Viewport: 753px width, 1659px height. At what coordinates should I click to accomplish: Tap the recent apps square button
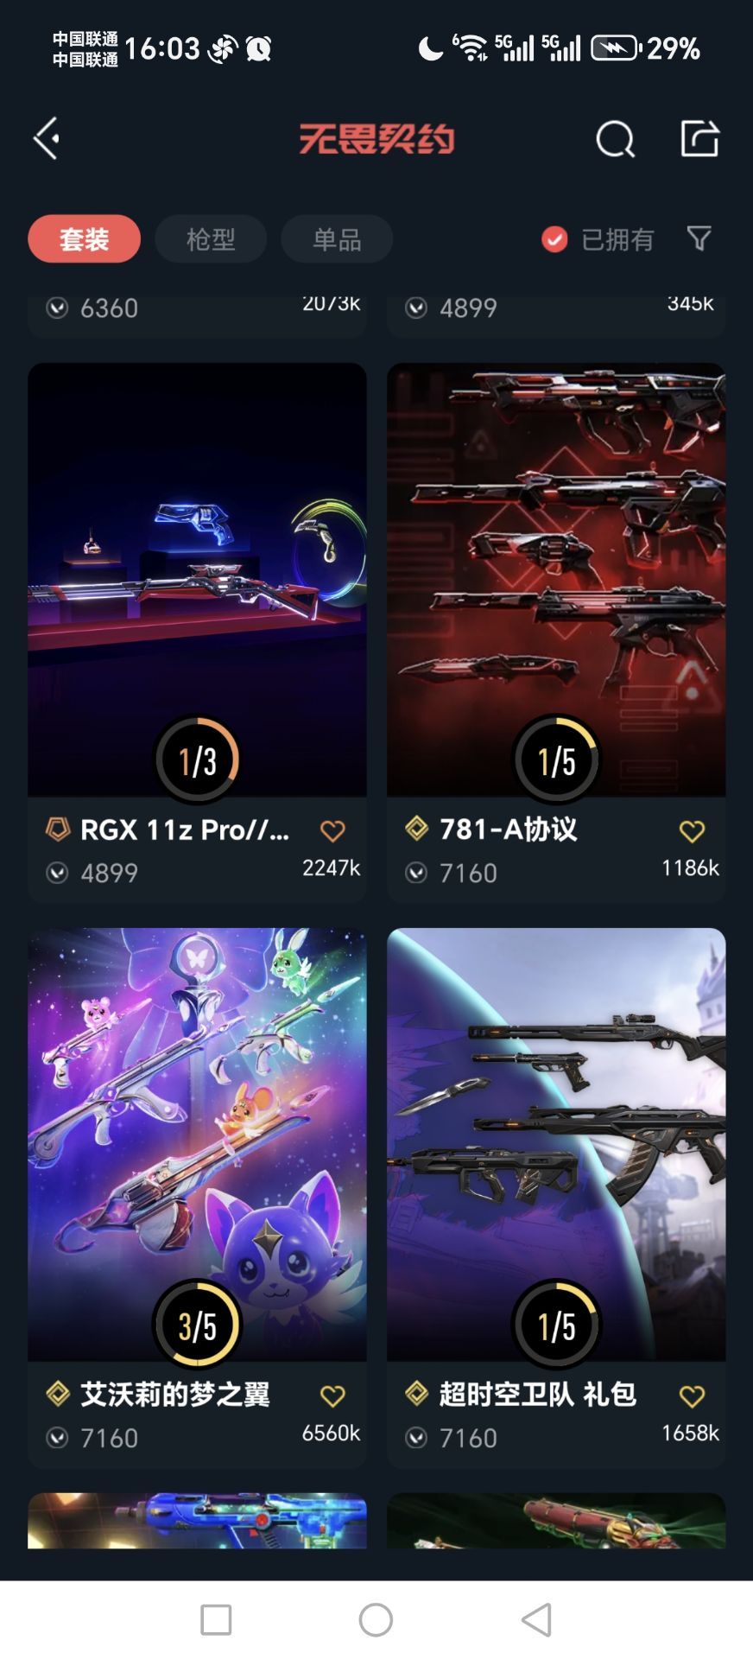tap(216, 1619)
